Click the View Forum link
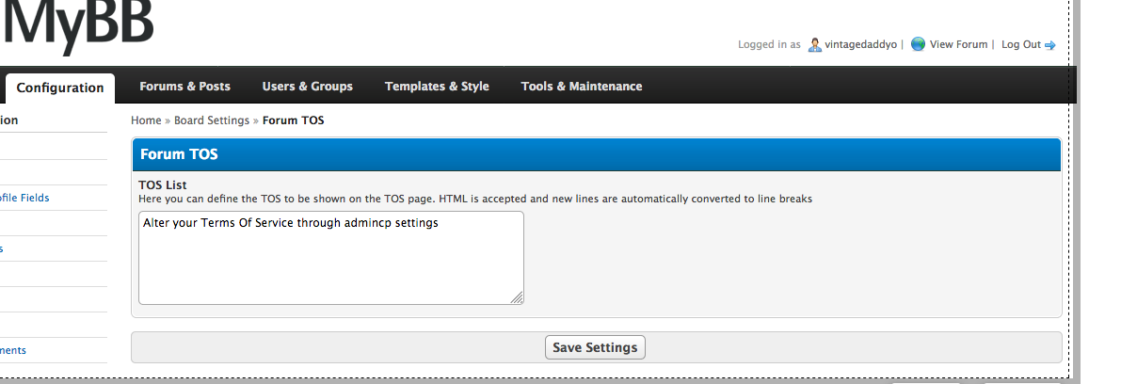 958,44
